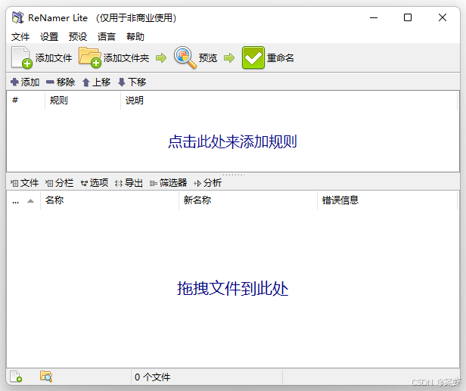Click the green Rename (重命名) checkmark icon
Viewport: 466px width, 391px height.
click(253, 57)
